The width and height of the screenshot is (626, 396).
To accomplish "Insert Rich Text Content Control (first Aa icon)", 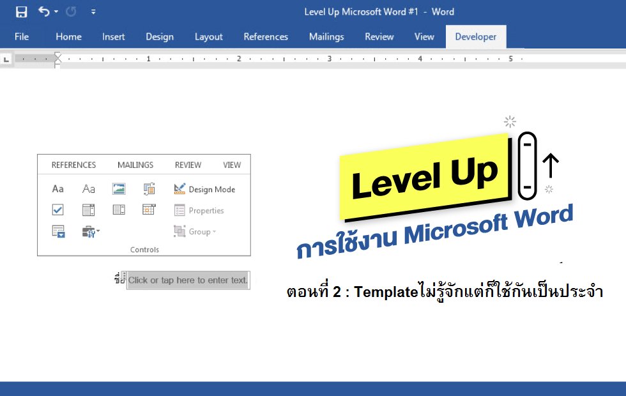I will point(58,188).
